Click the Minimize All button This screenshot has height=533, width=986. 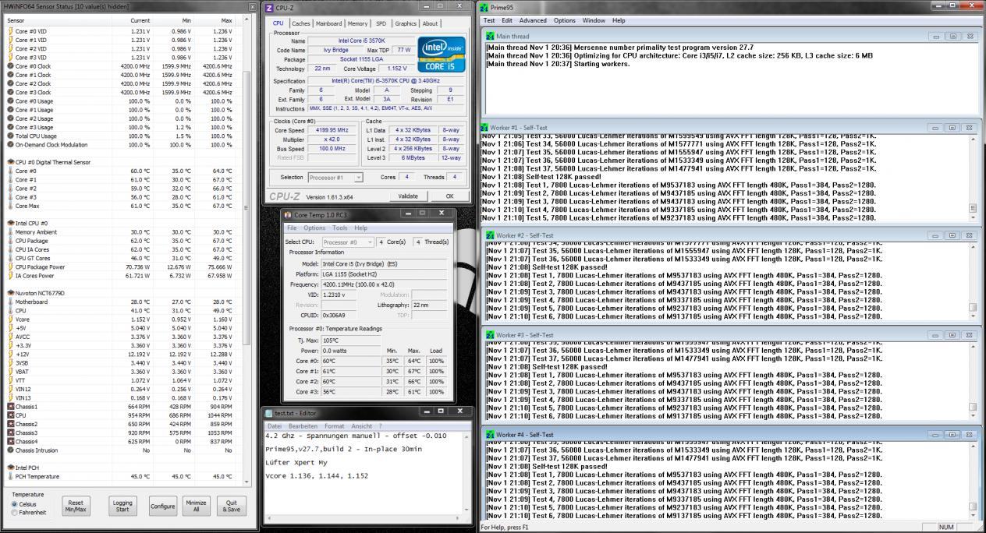pyautogui.click(x=197, y=507)
